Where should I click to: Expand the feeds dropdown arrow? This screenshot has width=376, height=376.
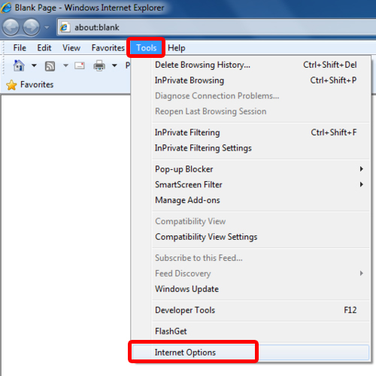(65, 65)
